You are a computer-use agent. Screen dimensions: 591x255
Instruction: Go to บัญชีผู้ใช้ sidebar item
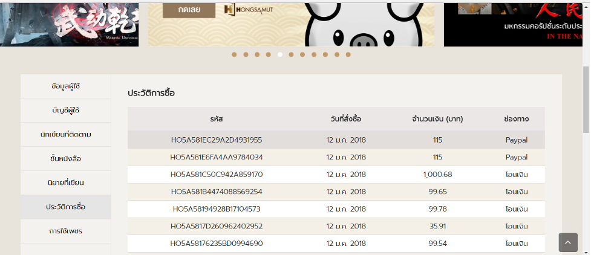coord(66,110)
